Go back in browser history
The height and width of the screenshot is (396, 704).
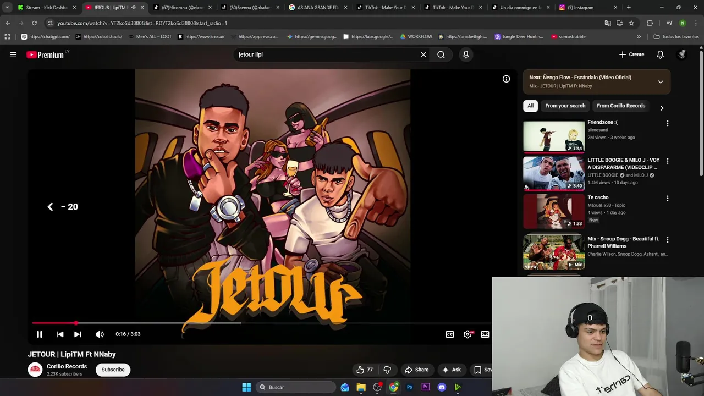pyautogui.click(x=8, y=23)
